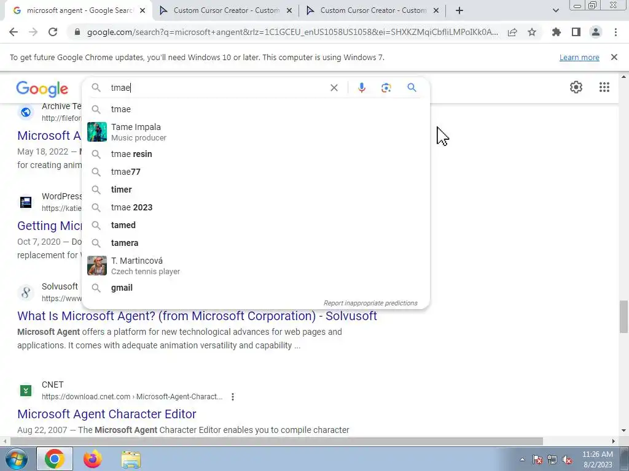This screenshot has width=629, height=471.
Task: Click the vertical page scrollbar thumb
Action: [623, 316]
